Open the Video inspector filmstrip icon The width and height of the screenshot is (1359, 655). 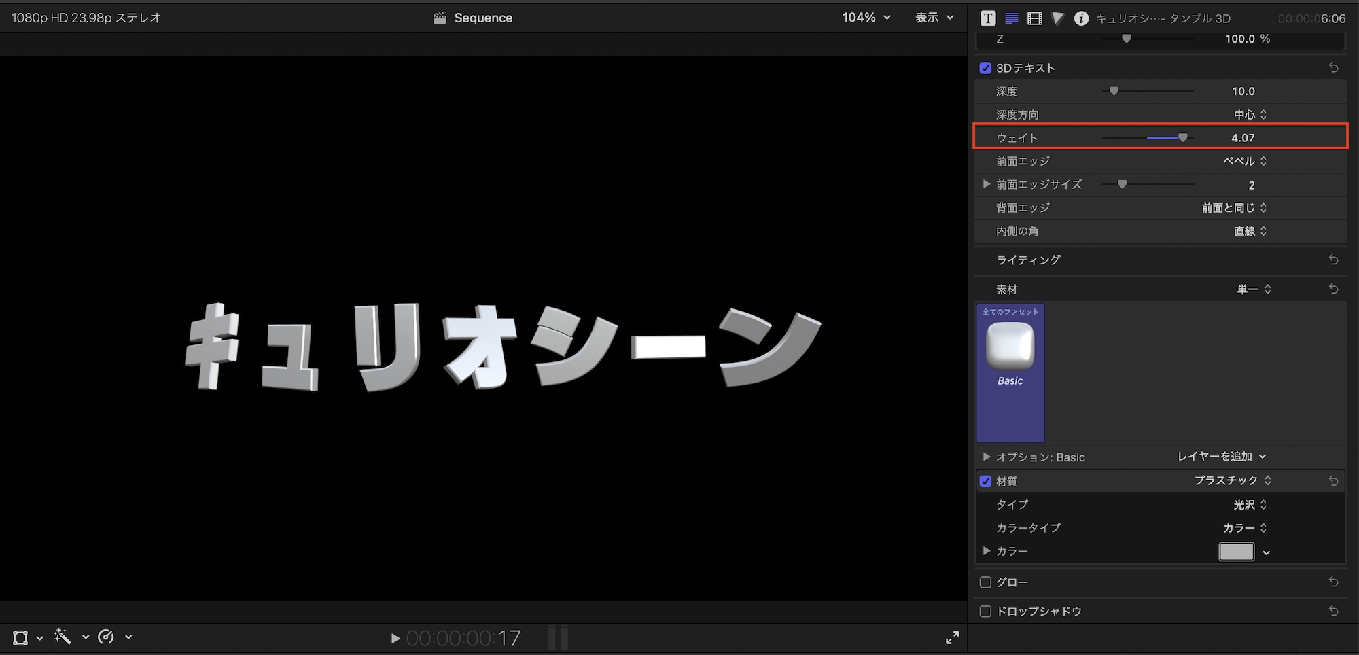[x=1034, y=18]
